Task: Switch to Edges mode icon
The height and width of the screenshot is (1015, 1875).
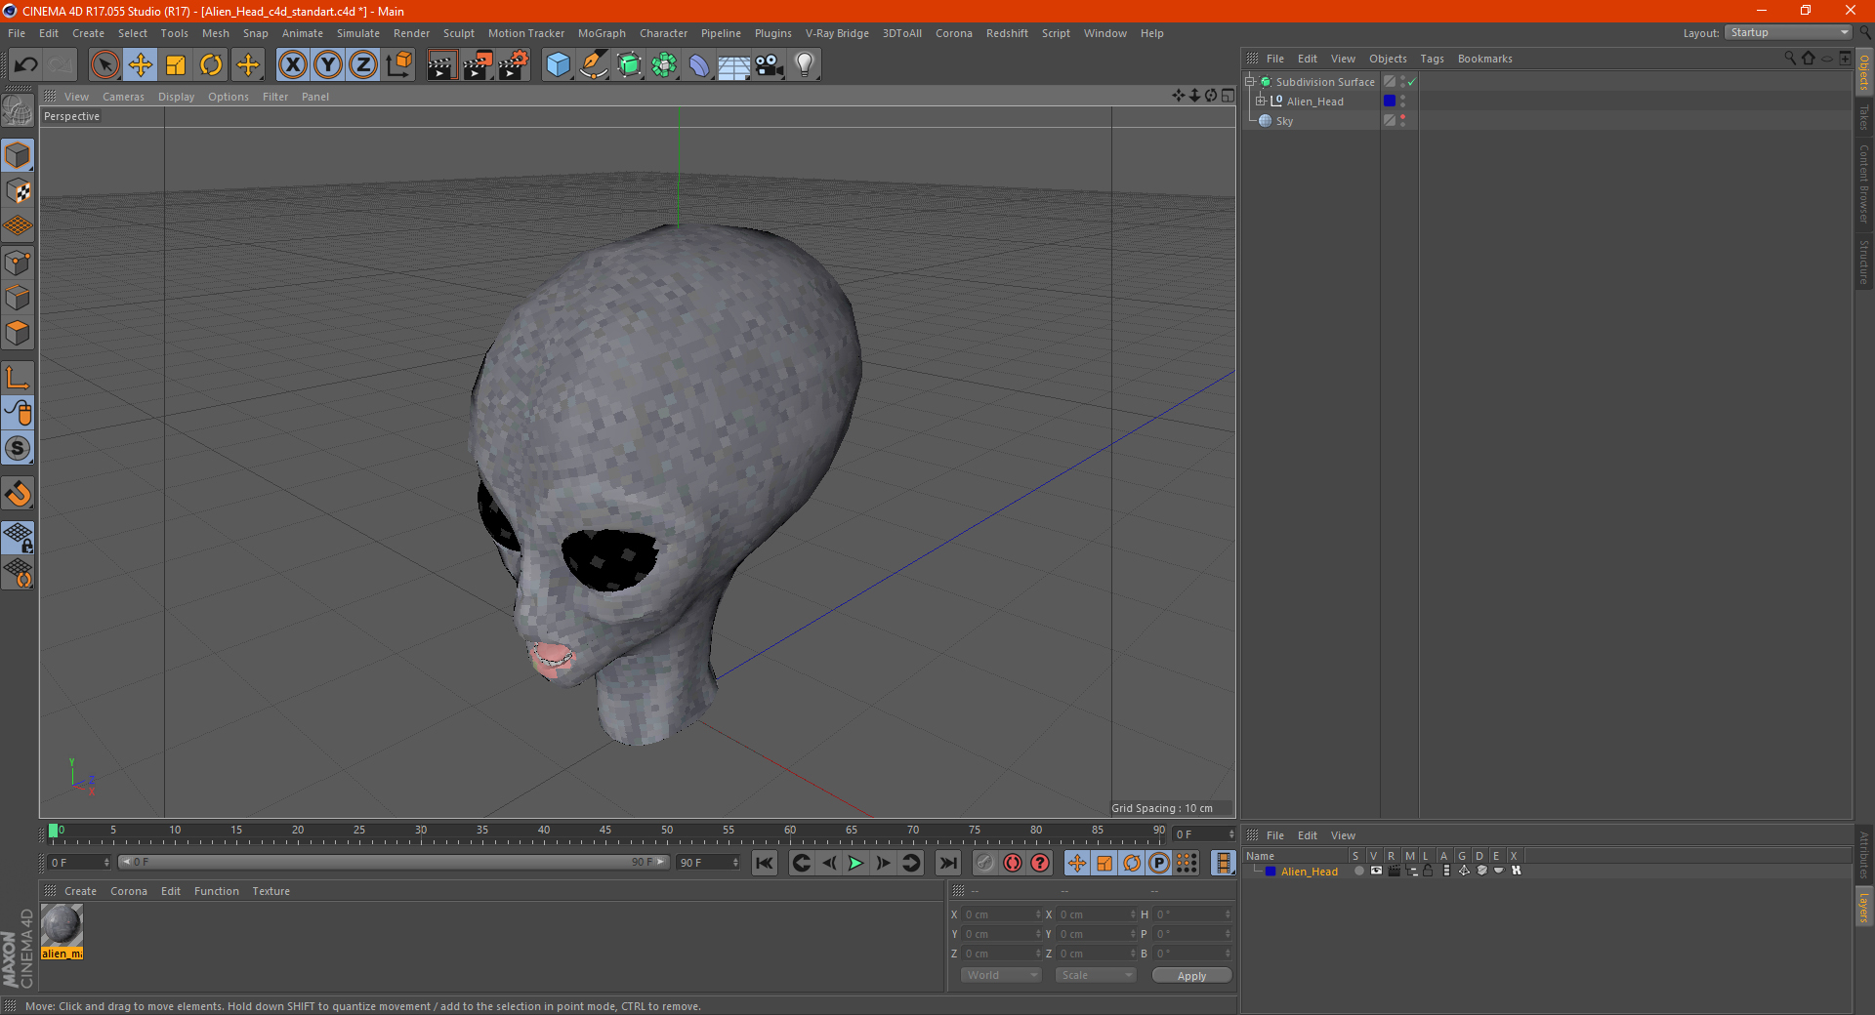Action: (x=18, y=298)
